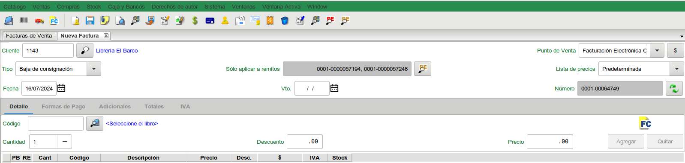Expand Lista de precios dropdown arrow
685x163 pixels.
(x=676, y=69)
